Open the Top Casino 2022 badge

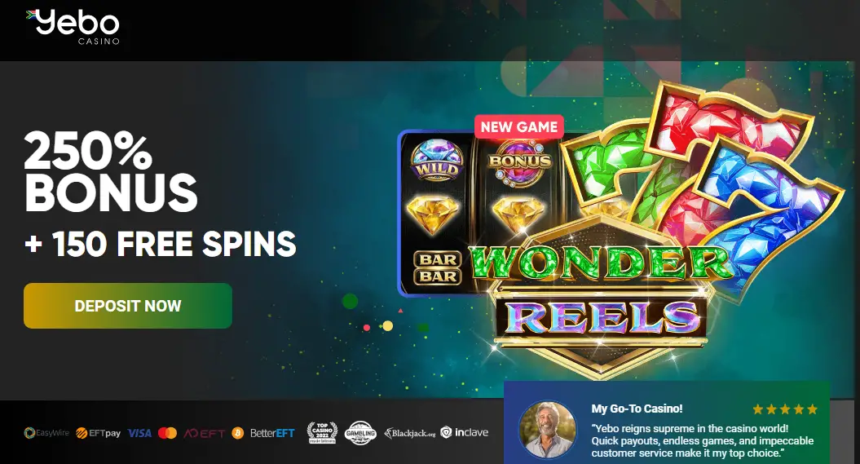click(x=322, y=433)
